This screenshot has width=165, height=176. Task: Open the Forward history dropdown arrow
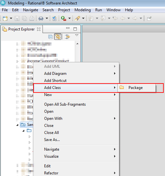point(141,18)
